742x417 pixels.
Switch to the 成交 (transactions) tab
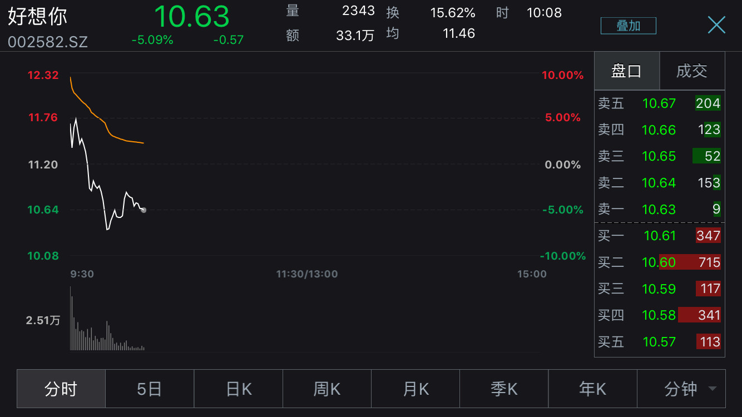(x=692, y=71)
